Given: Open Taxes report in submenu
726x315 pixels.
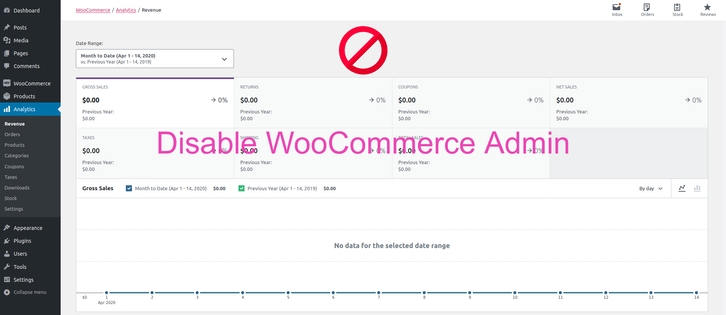Looking at the screenshot, I should click(x=11, y=177).
